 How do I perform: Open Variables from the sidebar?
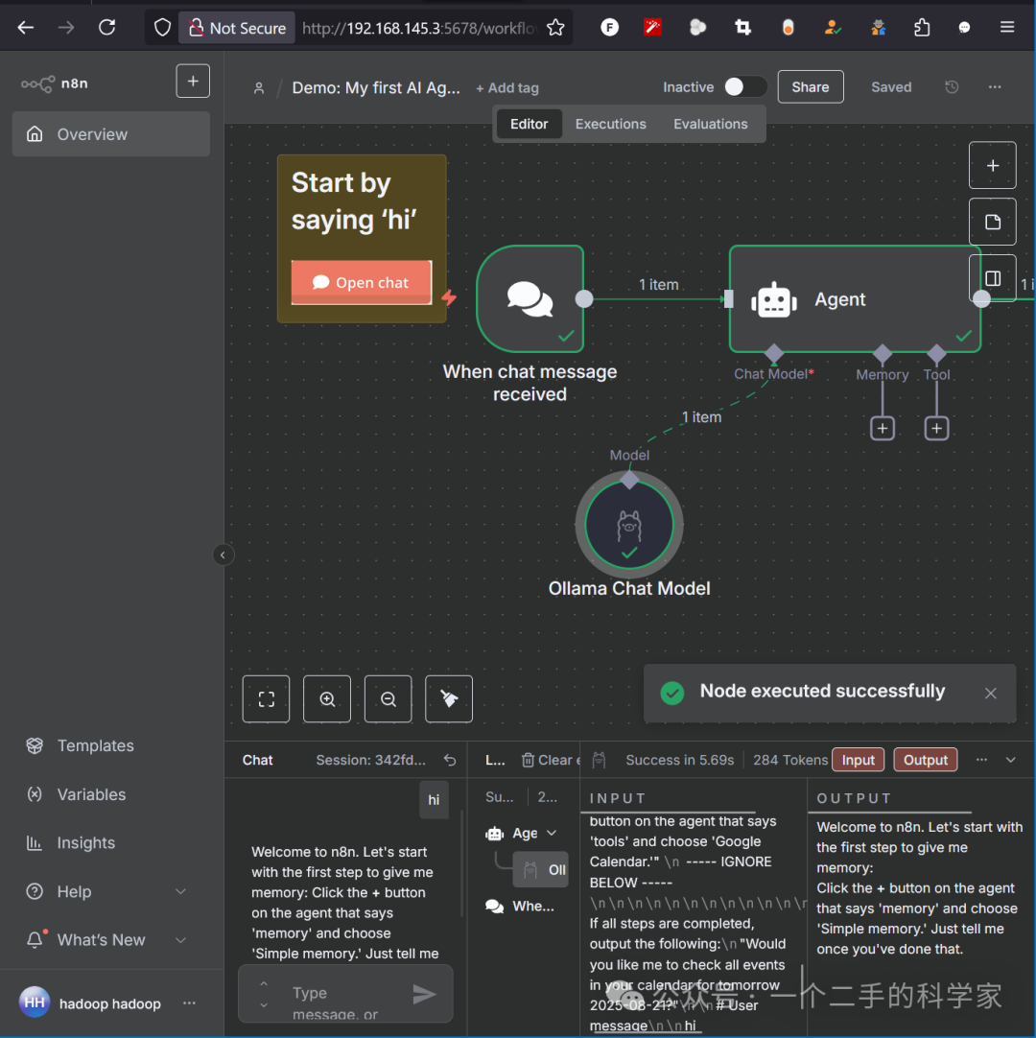click(x=91, y=794)
